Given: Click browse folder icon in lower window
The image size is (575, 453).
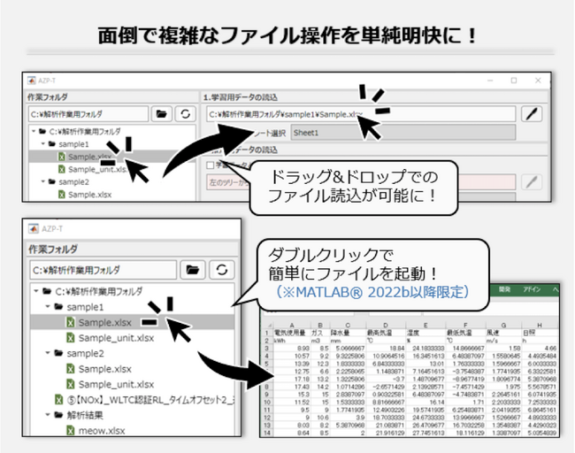Looking at the screenshot, I should coord(193,269).
